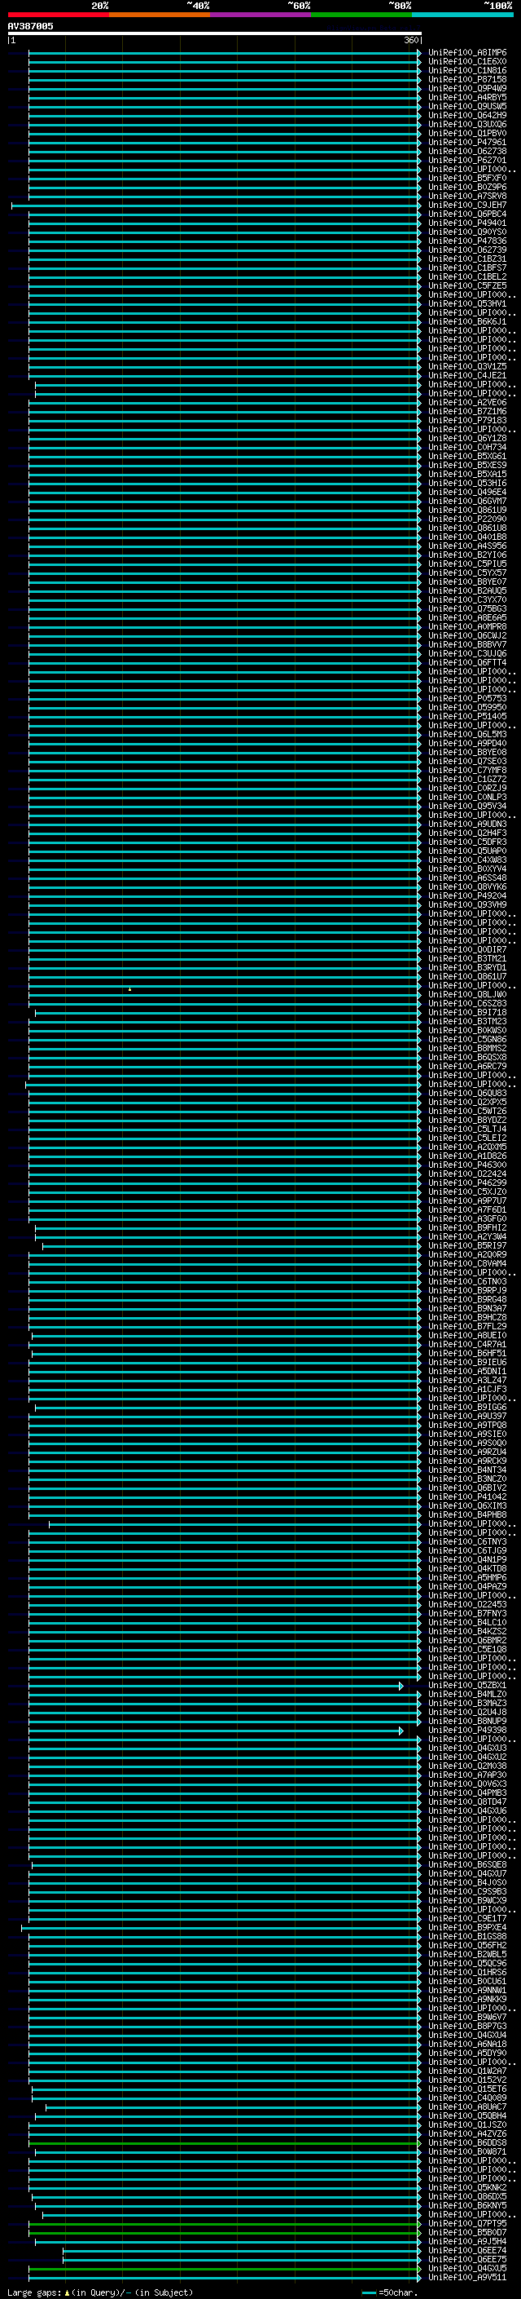Select hit label UniRef100_Q7PT95
Image resolution: width=521 pixels, height=2299 pixels.
tap(467, 2224)
